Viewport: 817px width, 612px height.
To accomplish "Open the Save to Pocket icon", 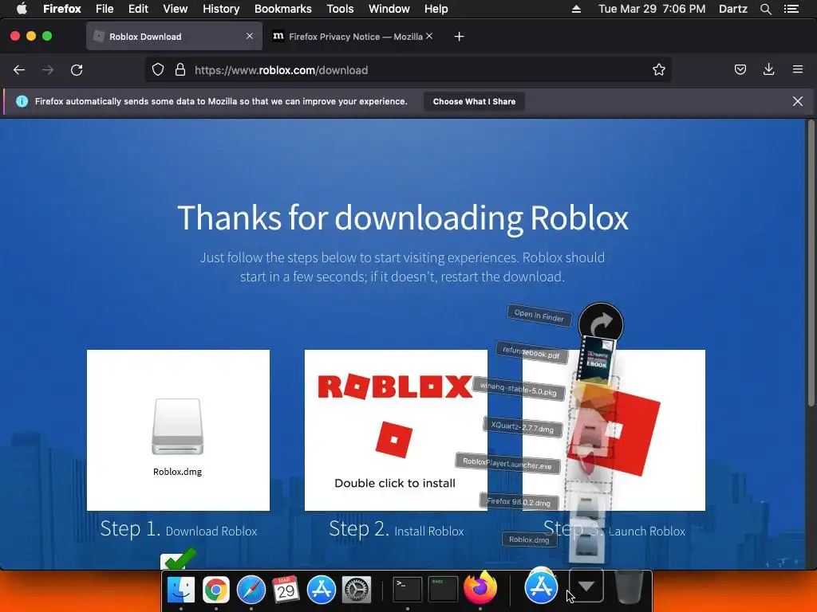I will (x=740, y=70).
